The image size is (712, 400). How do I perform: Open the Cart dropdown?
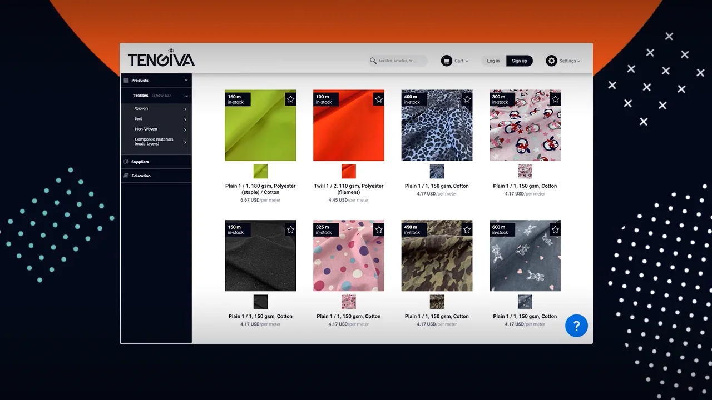tap(462, 61)
